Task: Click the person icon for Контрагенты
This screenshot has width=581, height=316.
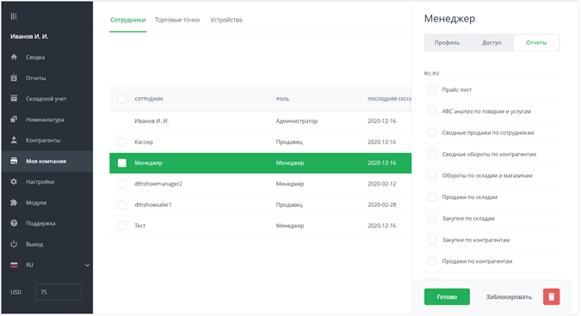Action: tap(14, 140)
